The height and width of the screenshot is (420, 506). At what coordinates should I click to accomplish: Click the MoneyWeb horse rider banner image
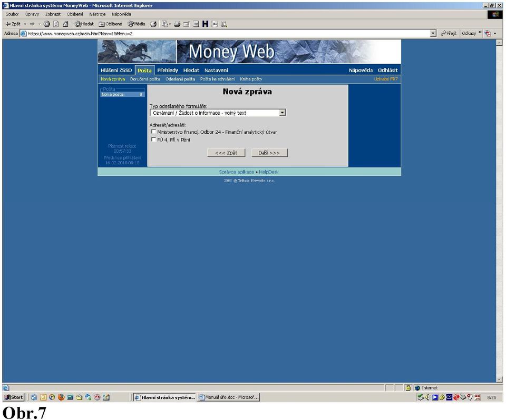[137, 52]
